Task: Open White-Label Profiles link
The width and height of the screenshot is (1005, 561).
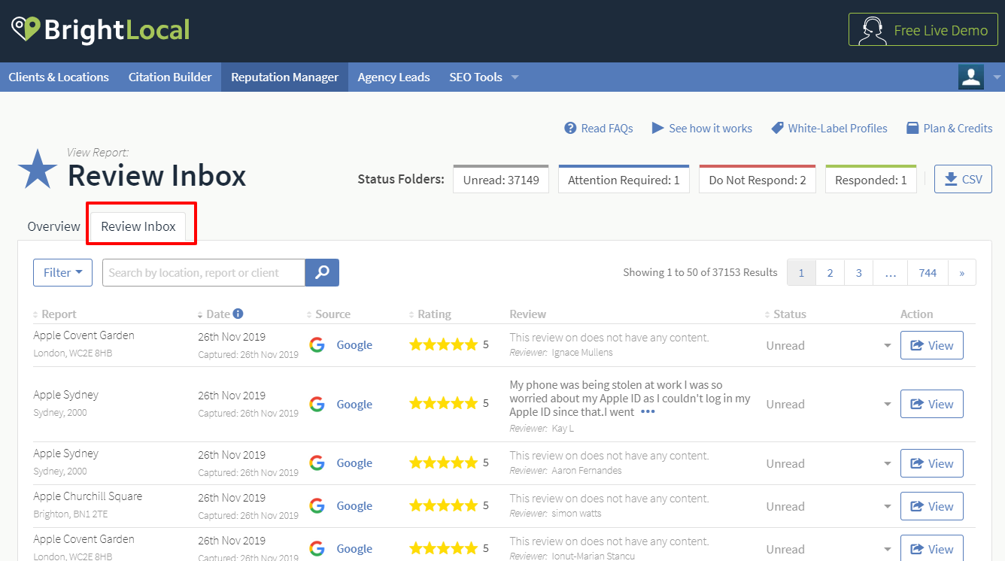Action: (830, 128)
